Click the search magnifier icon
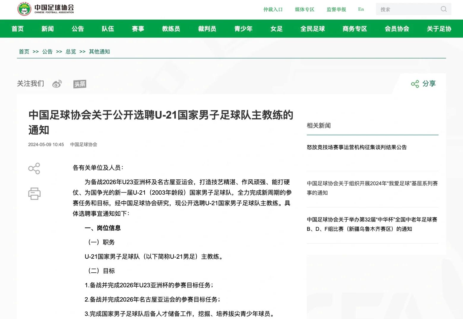Viewport: 463px width, 319px height. coord(444,9)
